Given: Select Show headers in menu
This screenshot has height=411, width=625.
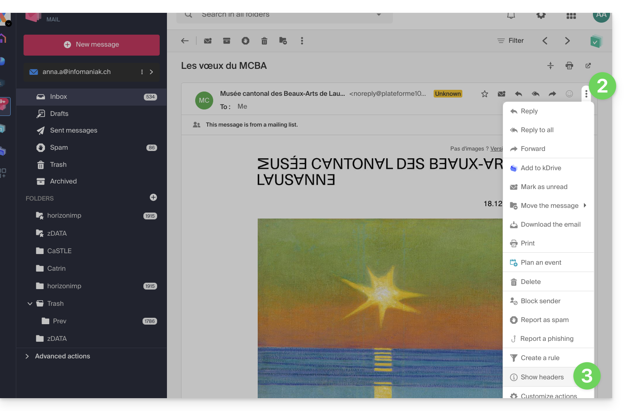Looking at the screenshot, I should pyautogui.click(x=542, y=377).
